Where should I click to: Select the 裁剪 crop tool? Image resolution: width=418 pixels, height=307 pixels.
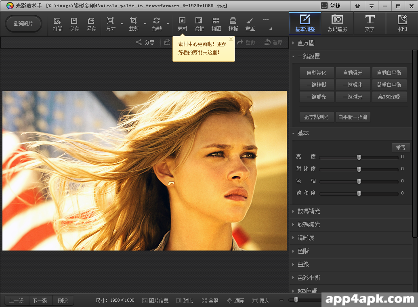(134, 24)
